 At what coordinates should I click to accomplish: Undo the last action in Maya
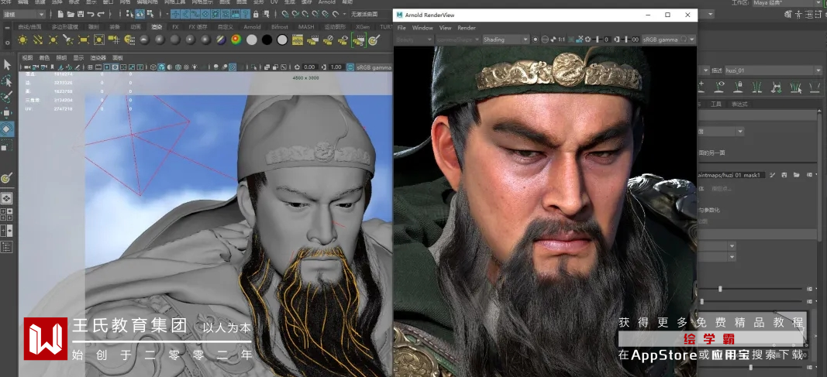[x=90, y=14]
